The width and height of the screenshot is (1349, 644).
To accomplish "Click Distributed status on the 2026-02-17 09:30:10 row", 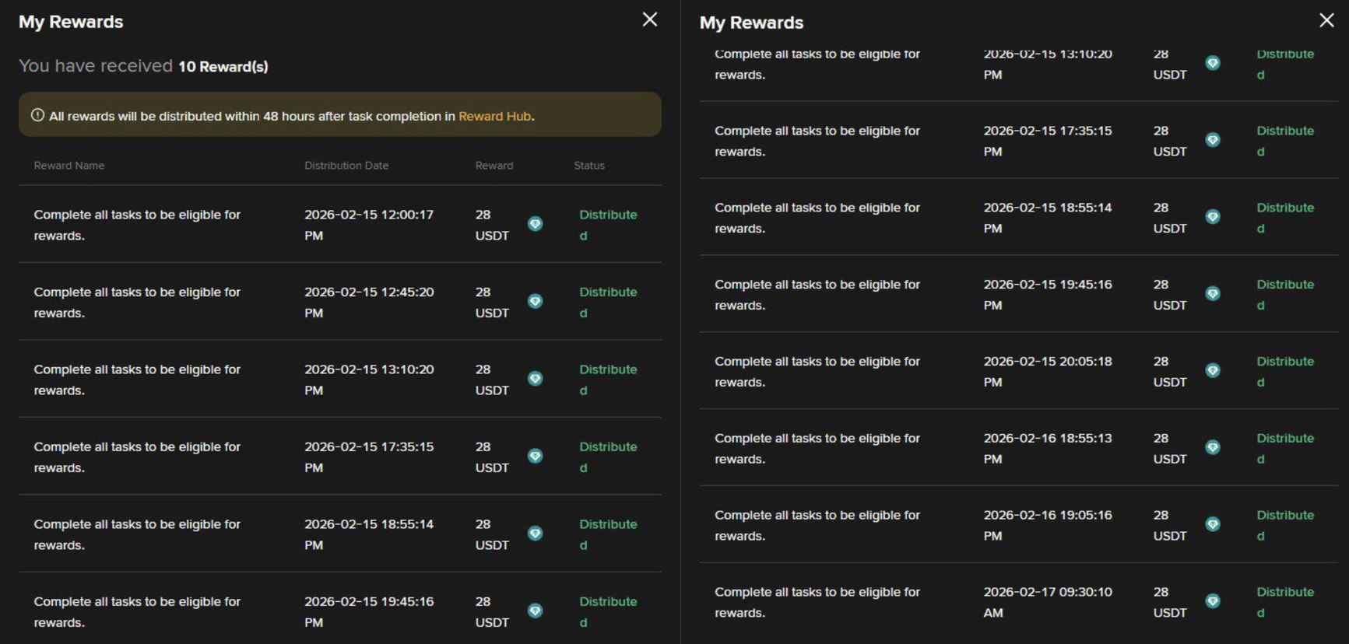I will pyautogui.click(x=1284, y=601).
